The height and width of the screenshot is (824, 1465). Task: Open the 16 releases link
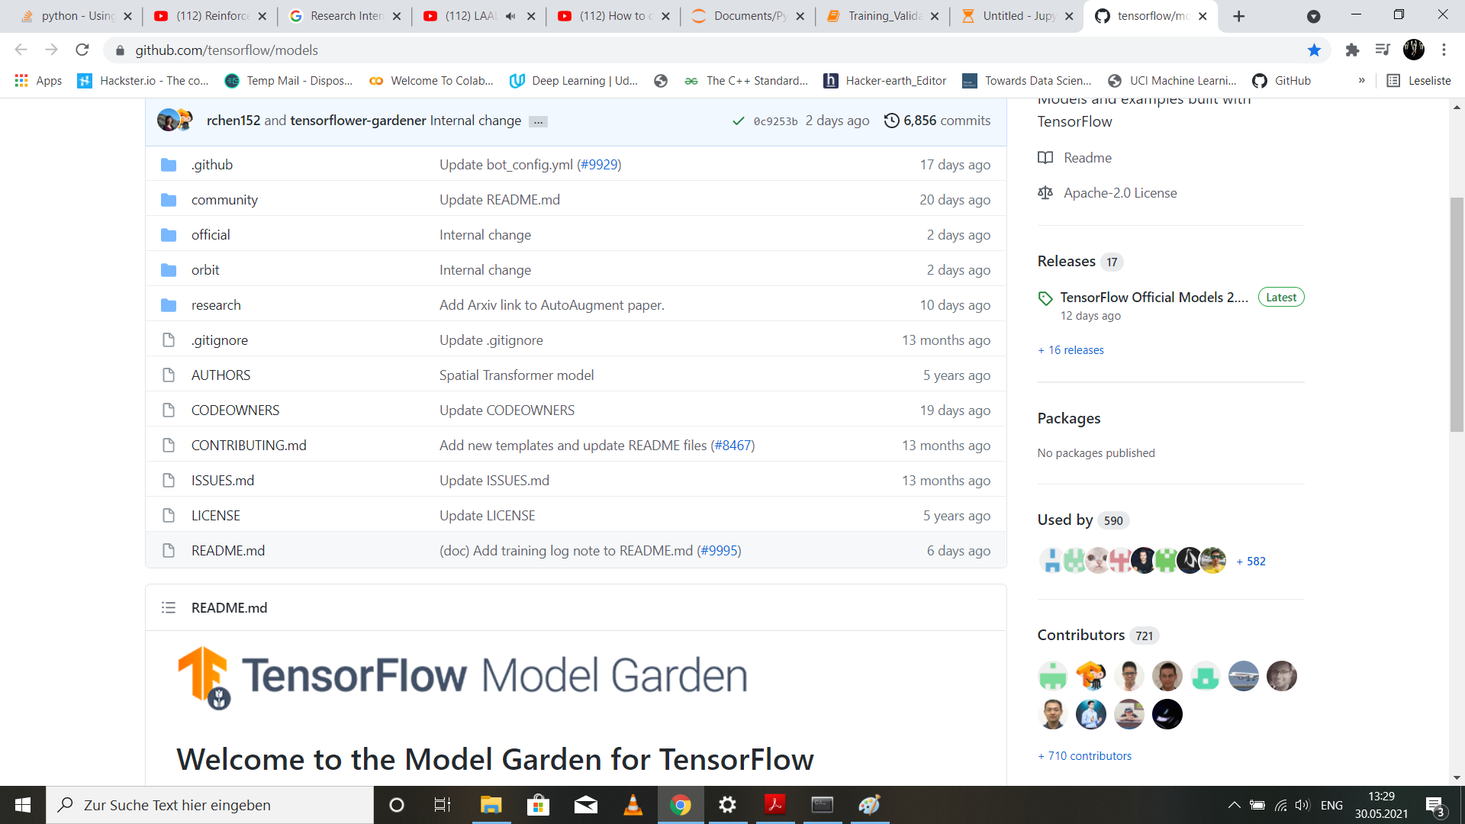tap(1071, 349)
